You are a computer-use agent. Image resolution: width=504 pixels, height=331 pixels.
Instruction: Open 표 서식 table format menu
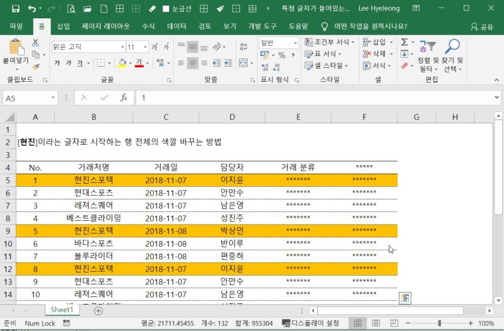coord(323,53)
